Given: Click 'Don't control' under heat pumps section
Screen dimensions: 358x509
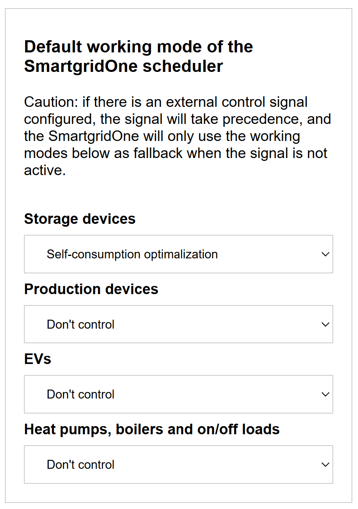Looking at the screenshot, I should coord(81,465).
